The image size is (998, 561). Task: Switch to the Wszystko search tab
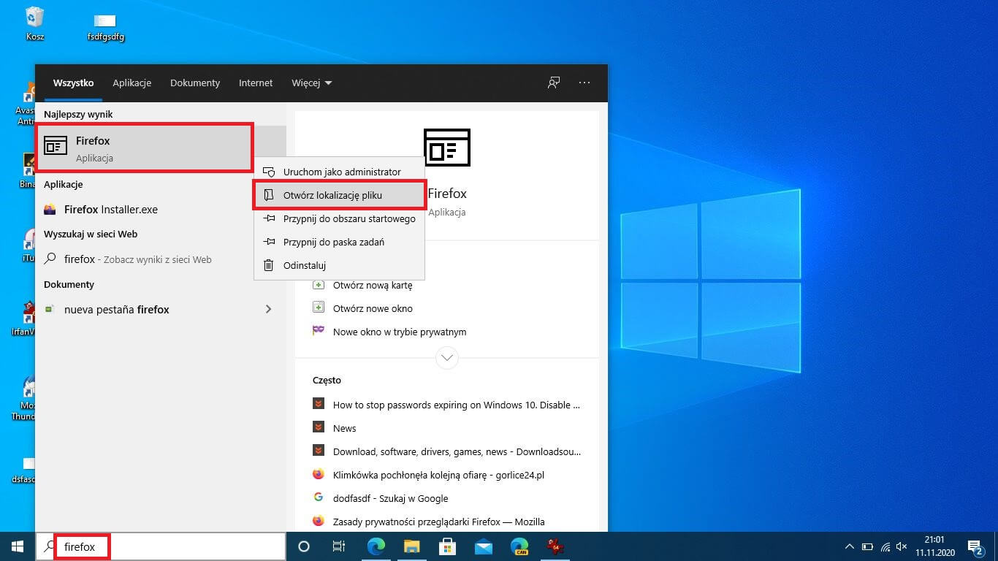pos(73,83)
